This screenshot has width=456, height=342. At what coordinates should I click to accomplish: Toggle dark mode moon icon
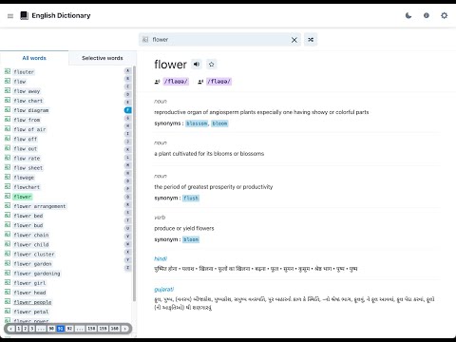pos(408,15)
